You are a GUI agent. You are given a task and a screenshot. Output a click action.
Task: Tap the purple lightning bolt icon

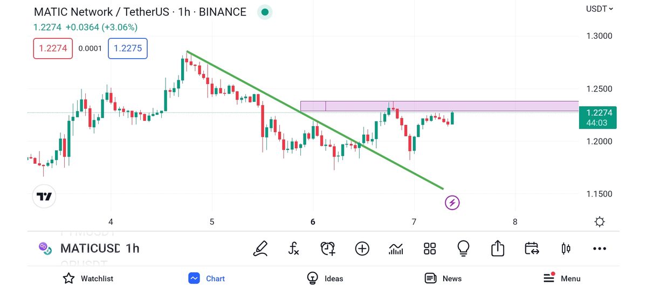(452, 203)
